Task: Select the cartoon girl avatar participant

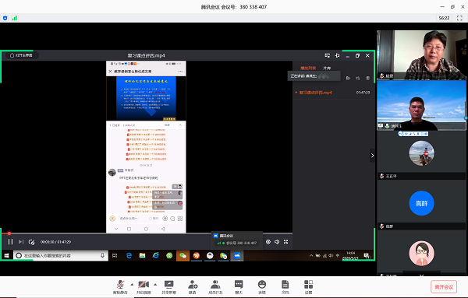Action: [421, 254]
